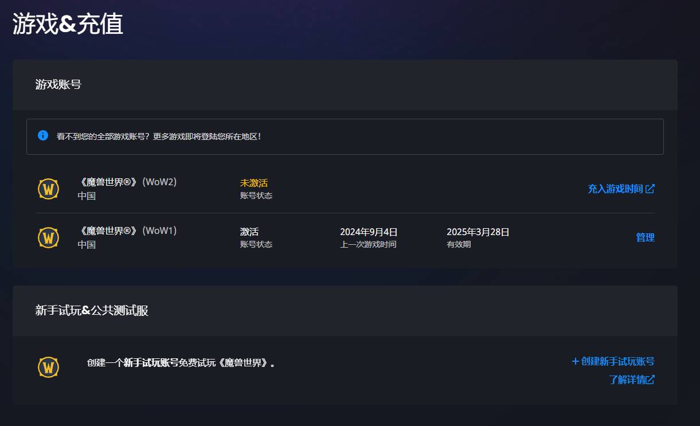Image resolution: width=700 pixels, height=426 pixels.
Task: Click the 有效期 label
Action: pyautogui.click(x=459, y=244)
